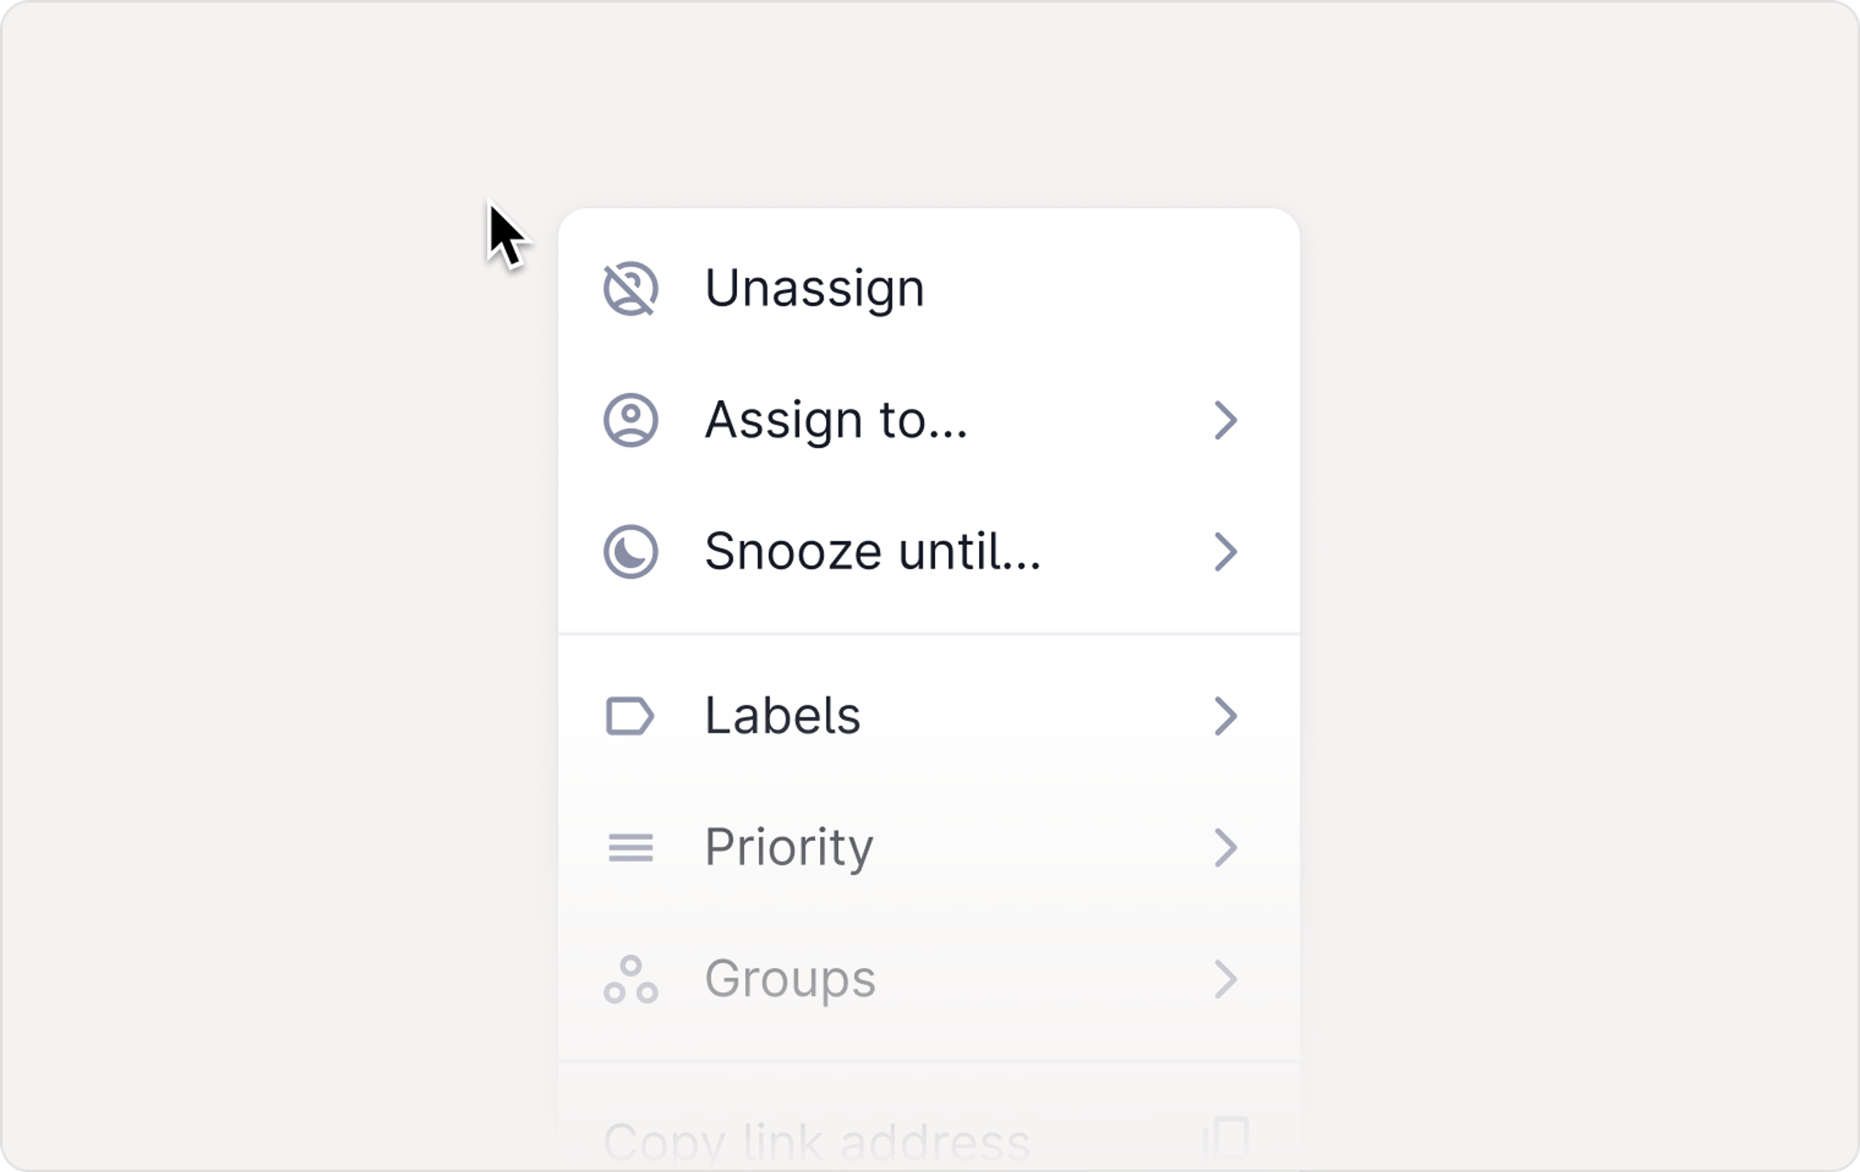This screenshot has height=1172, width=1860.
Task: Open the Groups submenu via its chevron
Action: coord(1227,979)
